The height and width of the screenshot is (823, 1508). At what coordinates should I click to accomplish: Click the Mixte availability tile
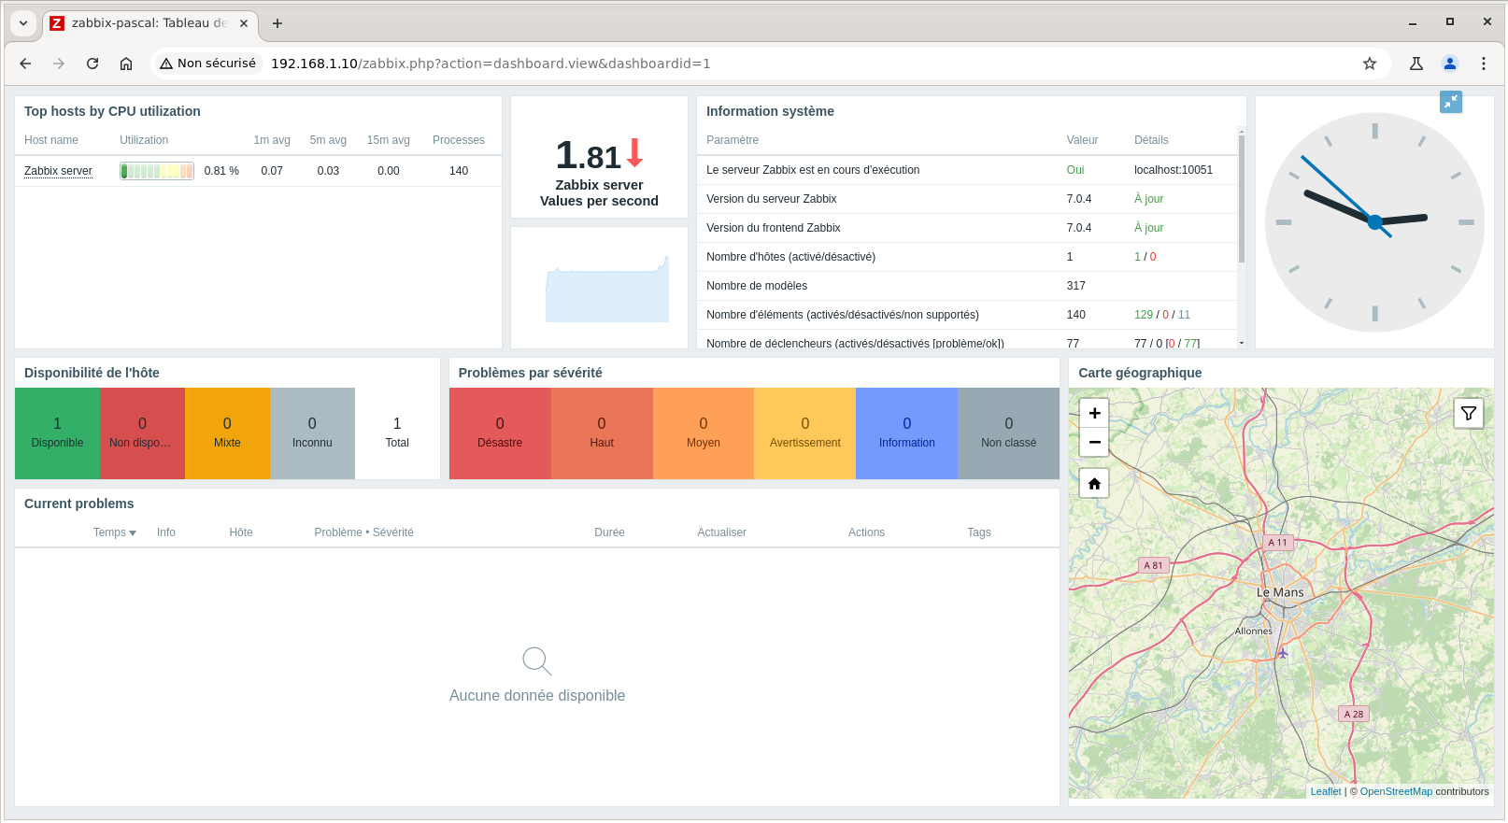227,433
